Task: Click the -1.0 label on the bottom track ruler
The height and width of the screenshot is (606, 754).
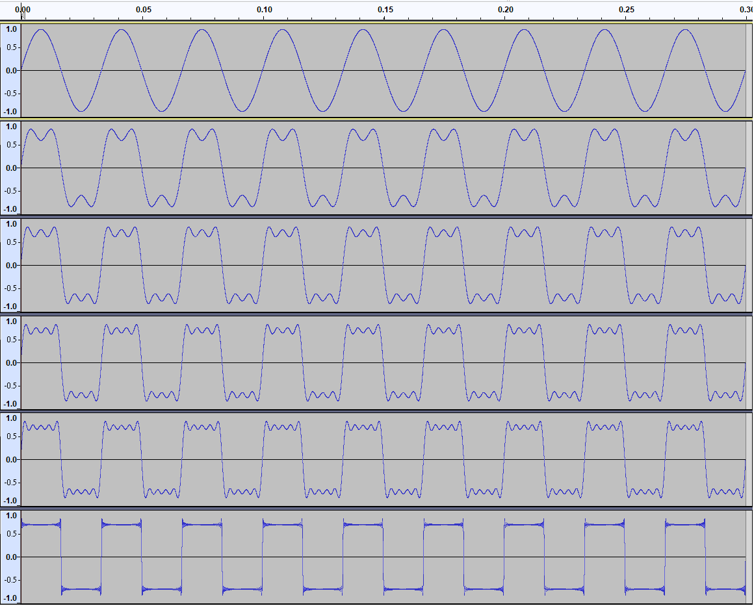Action: click(10, 598)
